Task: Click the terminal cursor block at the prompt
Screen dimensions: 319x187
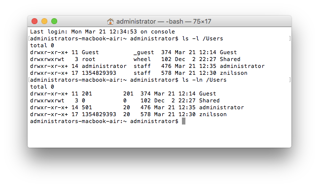Action: pyautogui.click(x=183, y=121)
